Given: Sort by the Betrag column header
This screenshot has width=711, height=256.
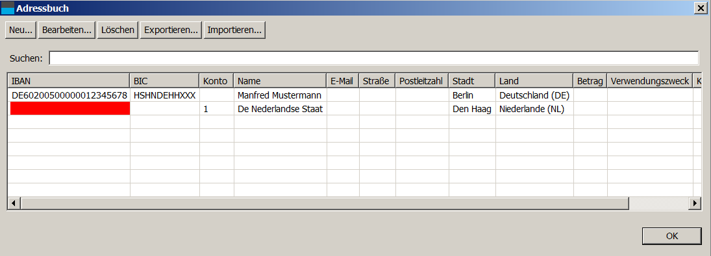Looking at the screenshot, I should [x=590, y=81].
